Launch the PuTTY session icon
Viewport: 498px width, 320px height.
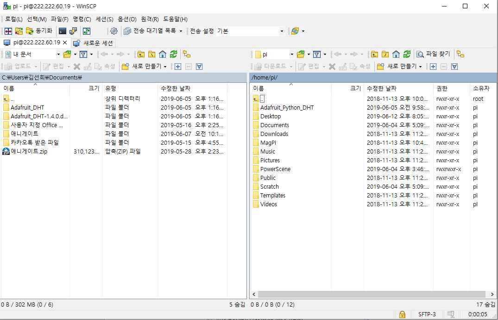click(x=73, y=31)
